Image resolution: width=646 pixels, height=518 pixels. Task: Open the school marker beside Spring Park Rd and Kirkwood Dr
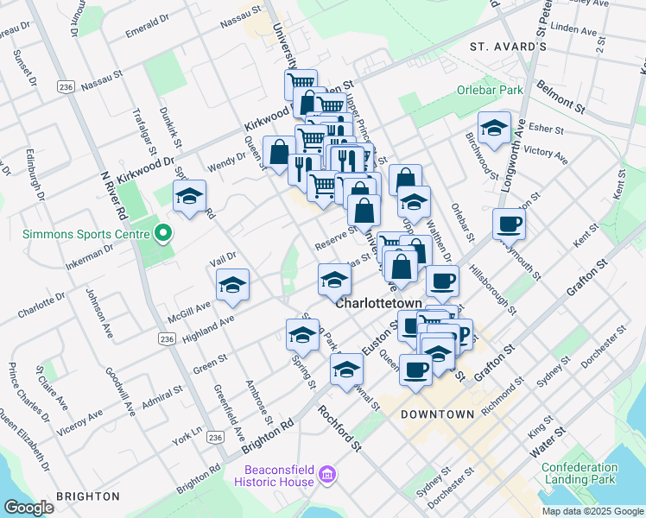point(190,198)
